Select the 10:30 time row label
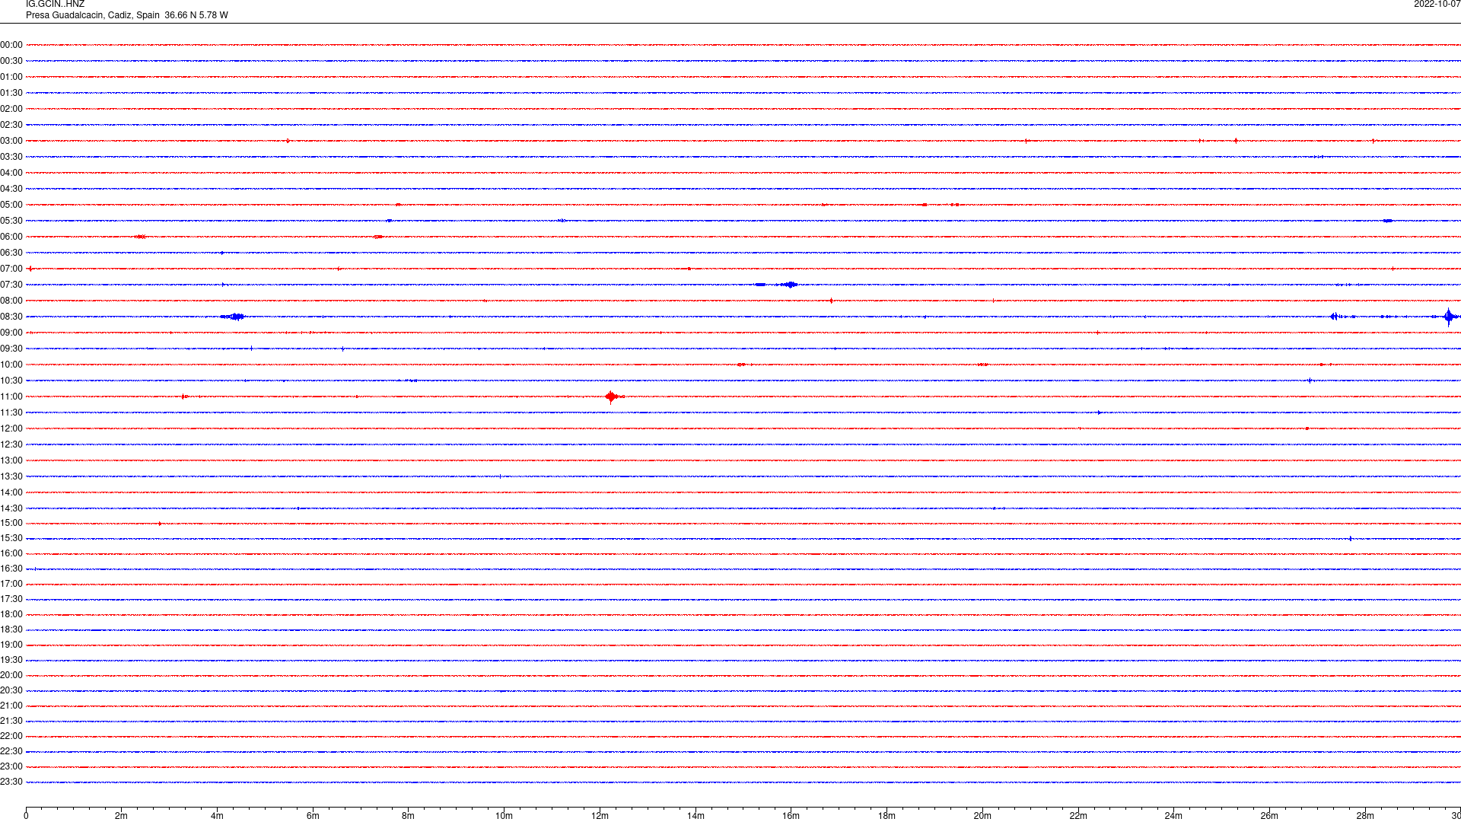Image resolution: width=1461 pixels, height=822 pixels. tap(11, 381)
